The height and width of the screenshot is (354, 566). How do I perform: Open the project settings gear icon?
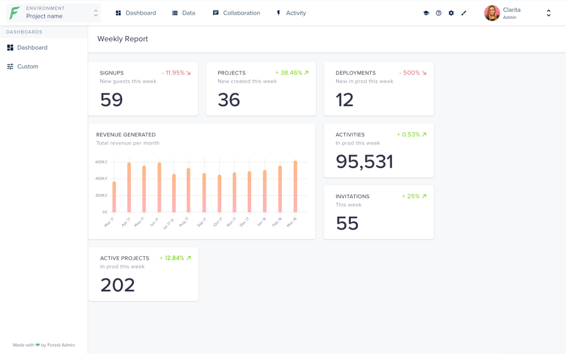(451, 12)
